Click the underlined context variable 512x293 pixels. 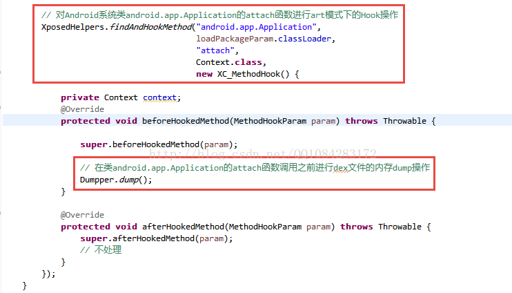pos(159,97)
